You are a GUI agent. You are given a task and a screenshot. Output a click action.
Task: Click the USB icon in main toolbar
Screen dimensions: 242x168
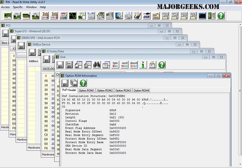pos(146,16)
